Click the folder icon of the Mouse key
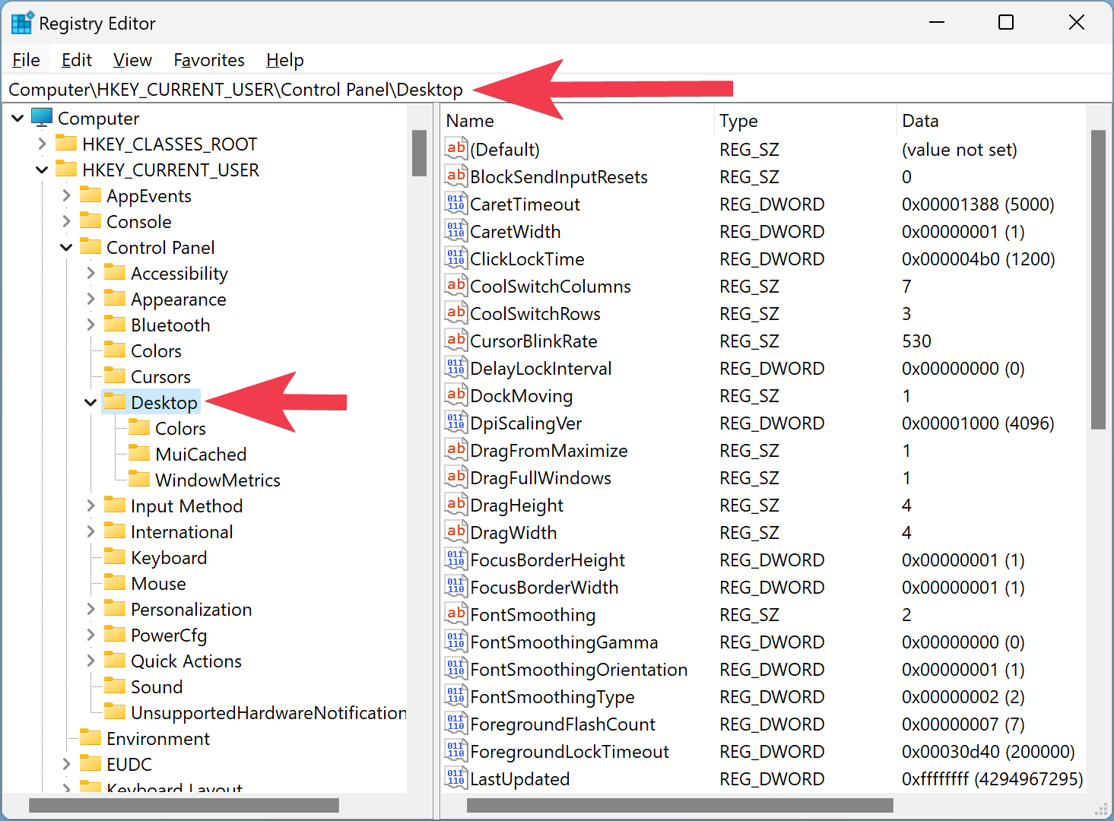The image size is (1114, 821). [x=115, y=582]
